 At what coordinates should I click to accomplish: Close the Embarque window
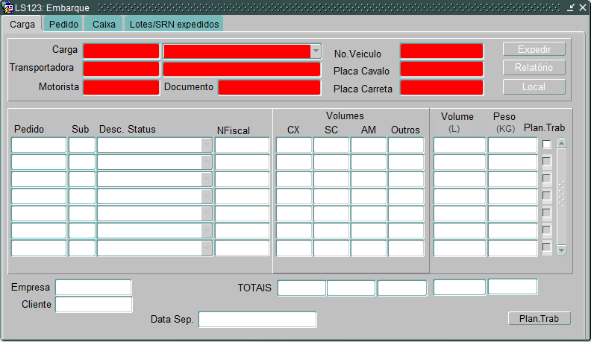click(x=582, y=7)
